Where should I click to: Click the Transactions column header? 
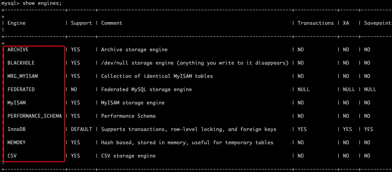coord(316,23)
